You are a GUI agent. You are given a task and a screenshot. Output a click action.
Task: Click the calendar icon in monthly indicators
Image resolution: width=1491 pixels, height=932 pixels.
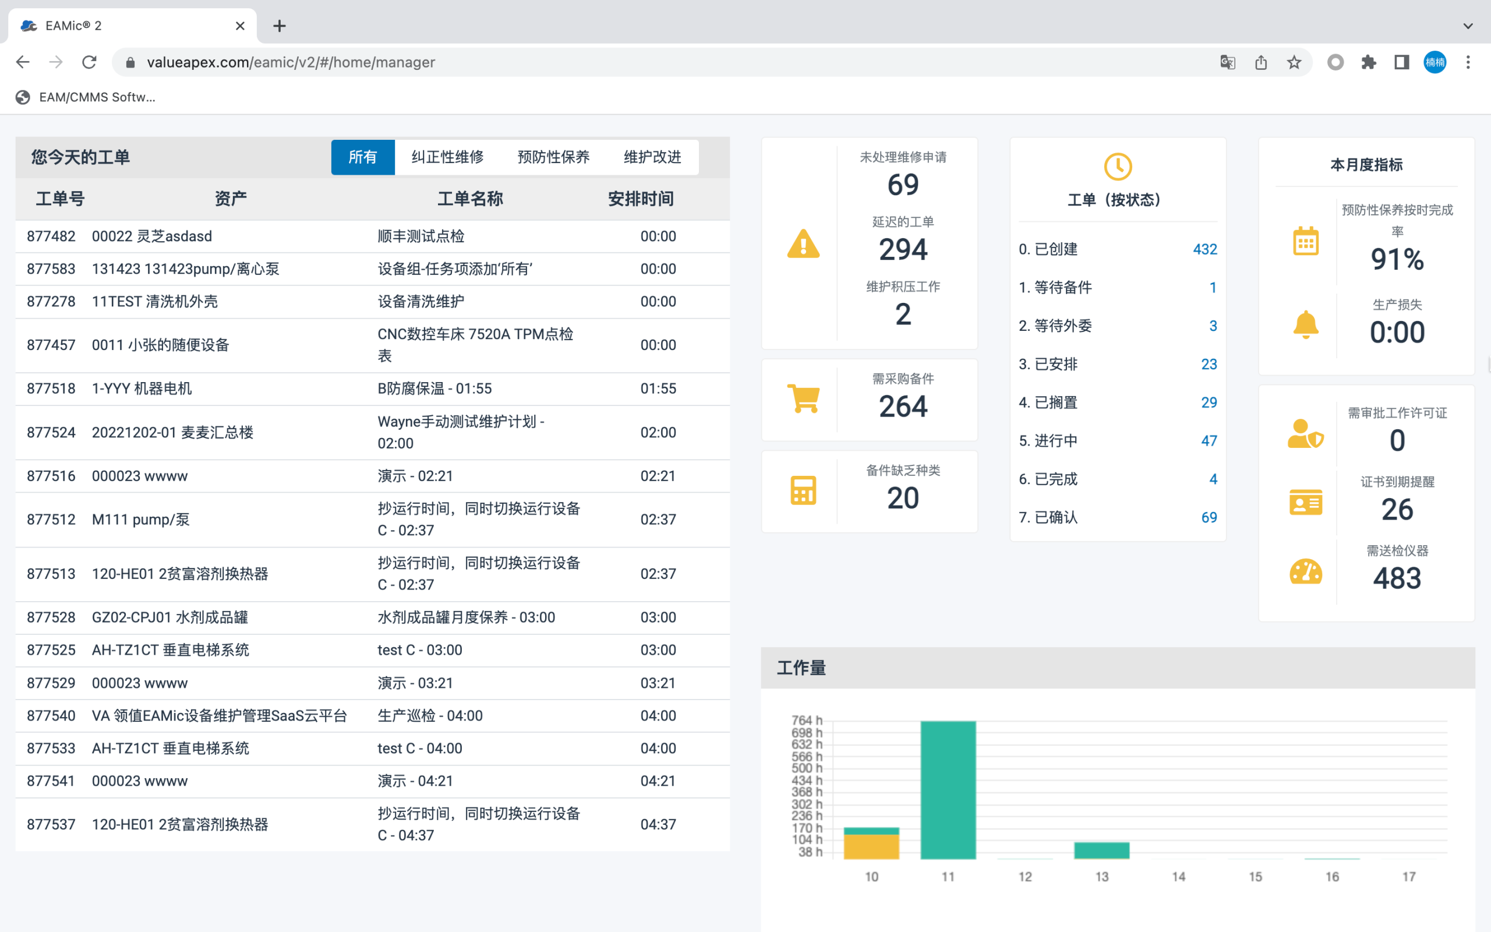[1305, 241]
